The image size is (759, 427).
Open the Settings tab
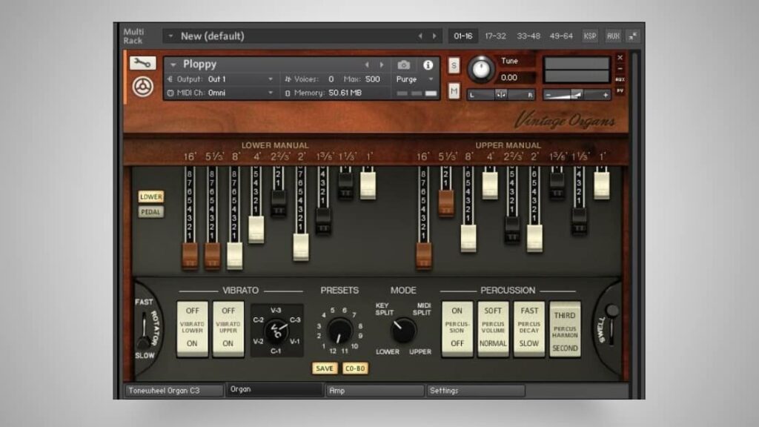click(475, 390)
